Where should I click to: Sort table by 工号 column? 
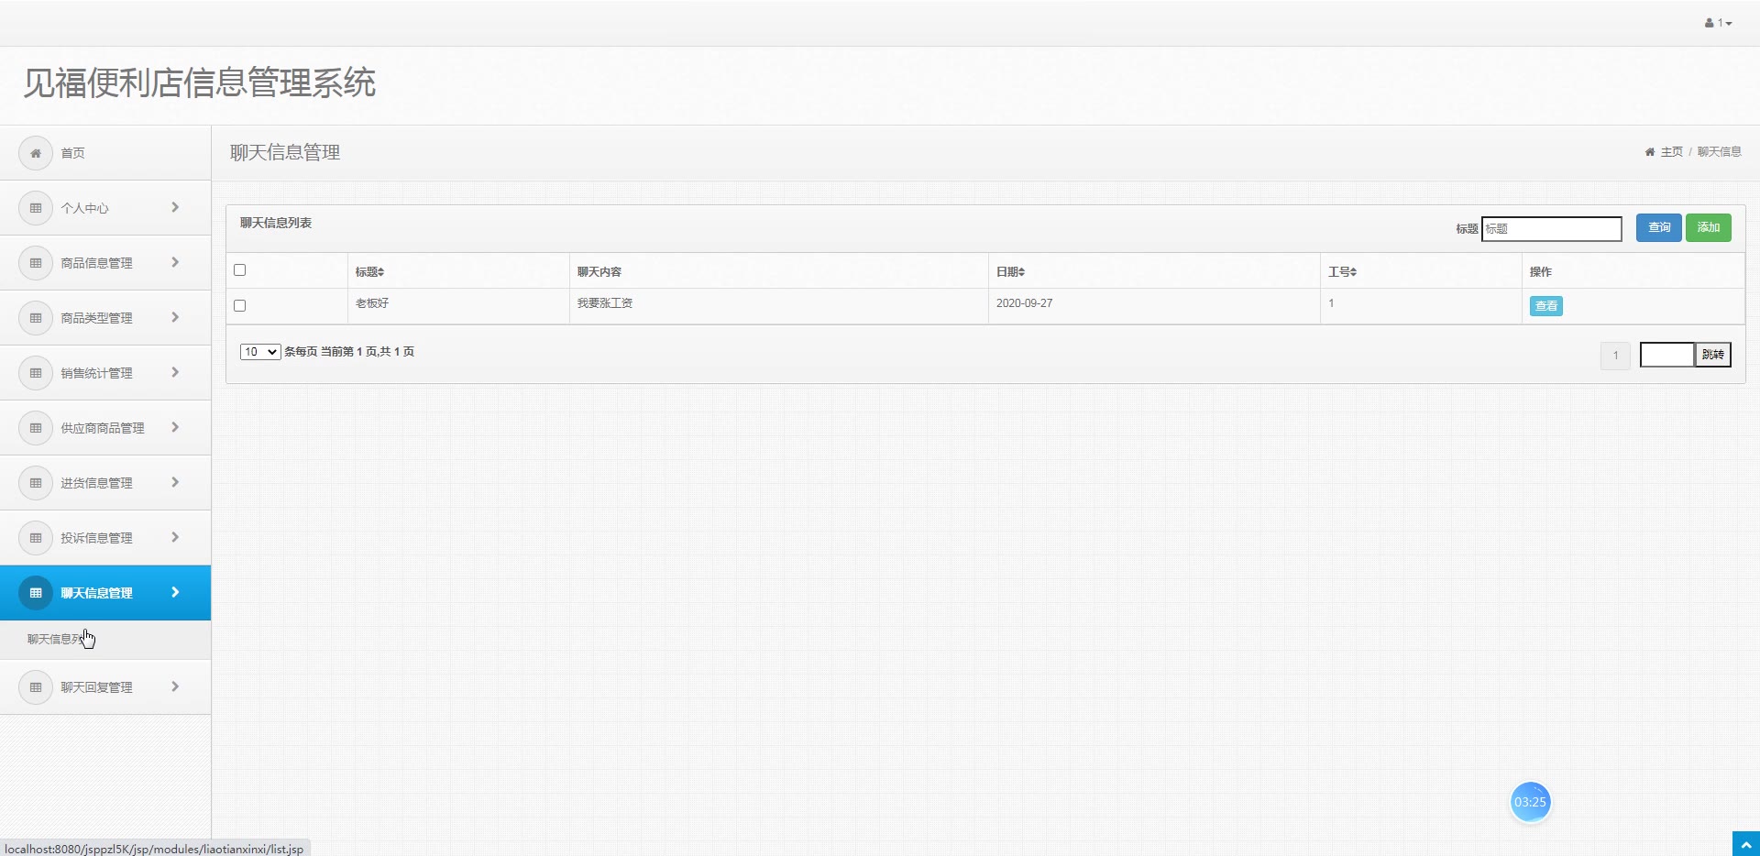point(1343,272)
